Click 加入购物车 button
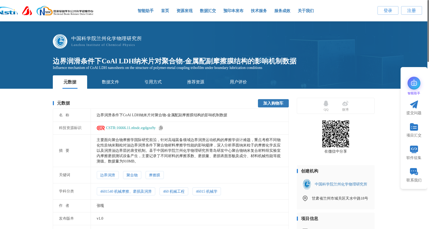429x229 pixels. 273,103
